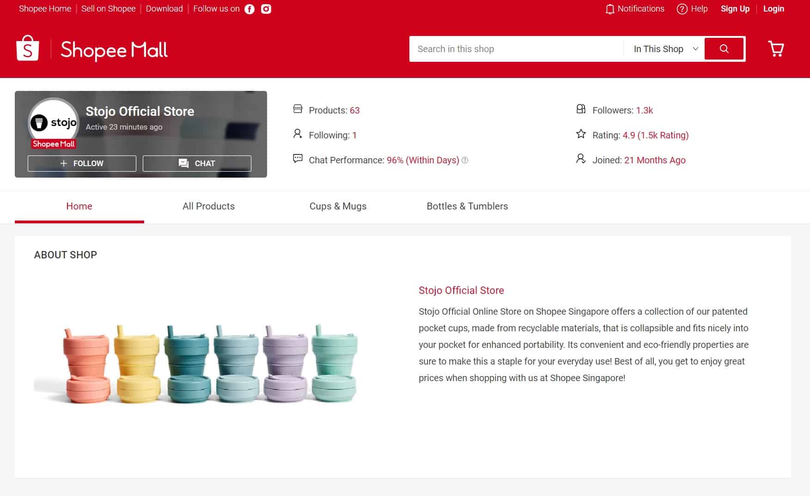The height and width of the screenshot is (496, 810).
Task: Expand the In This Shop dropdown
Action: click(665, 49)
